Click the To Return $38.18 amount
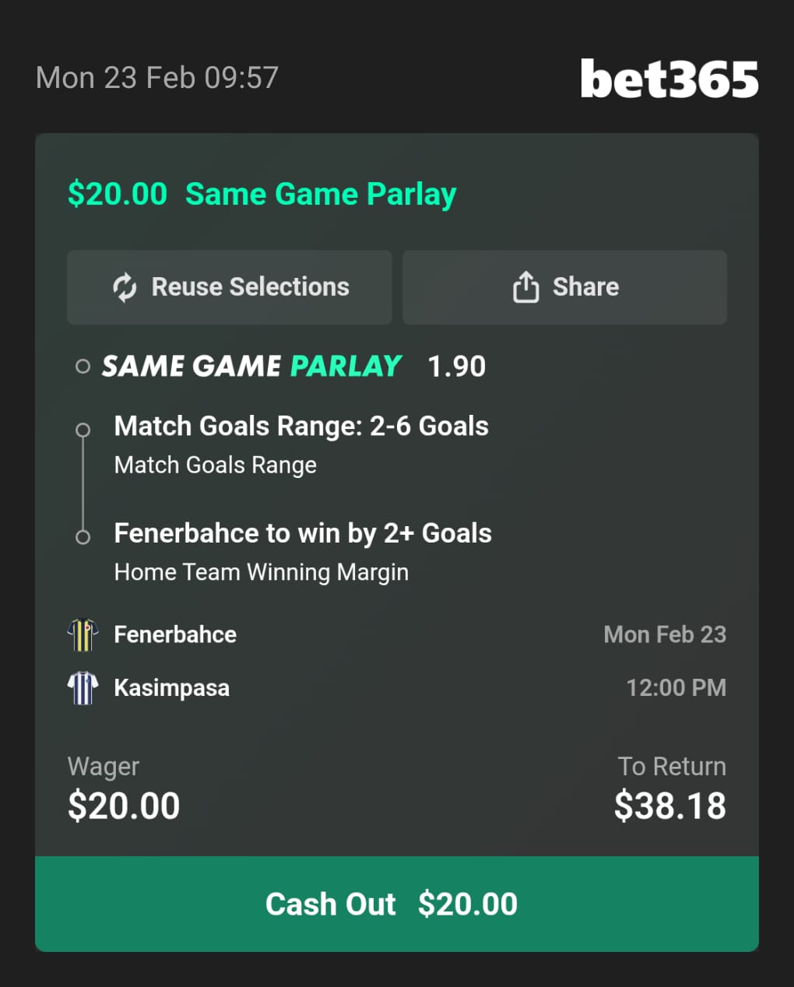The image size is (794, 987). pyautogui.click(x=669, y=806)
